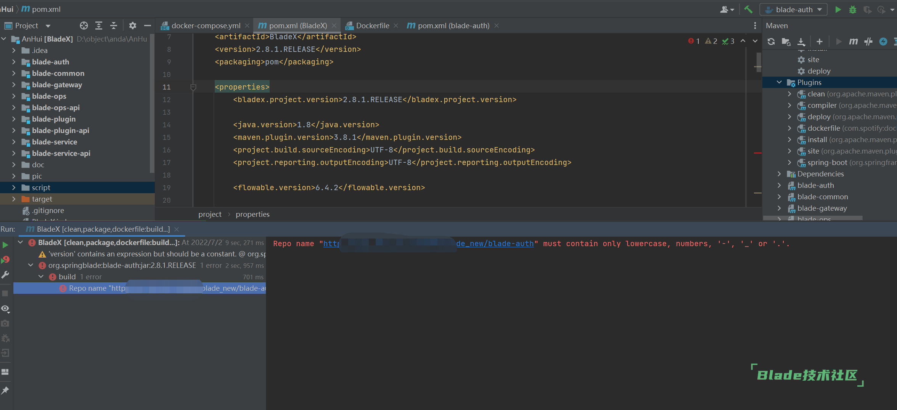The image size is (897, 410).
Task: Hide the Project panel with minus icon
Action: pos(148,26)
